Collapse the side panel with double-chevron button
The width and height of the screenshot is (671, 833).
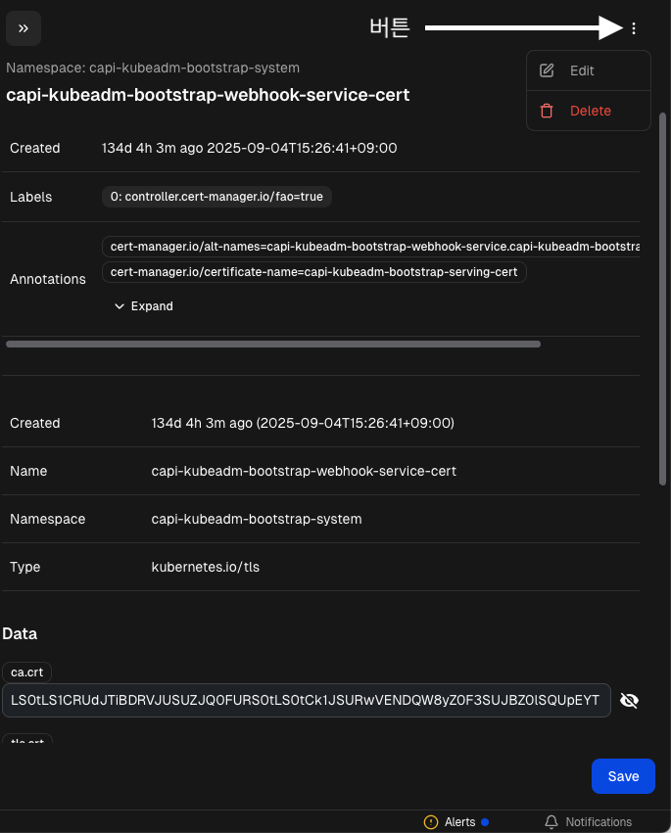pos(23,28)
